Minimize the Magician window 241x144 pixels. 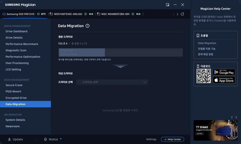pos(175,5)
